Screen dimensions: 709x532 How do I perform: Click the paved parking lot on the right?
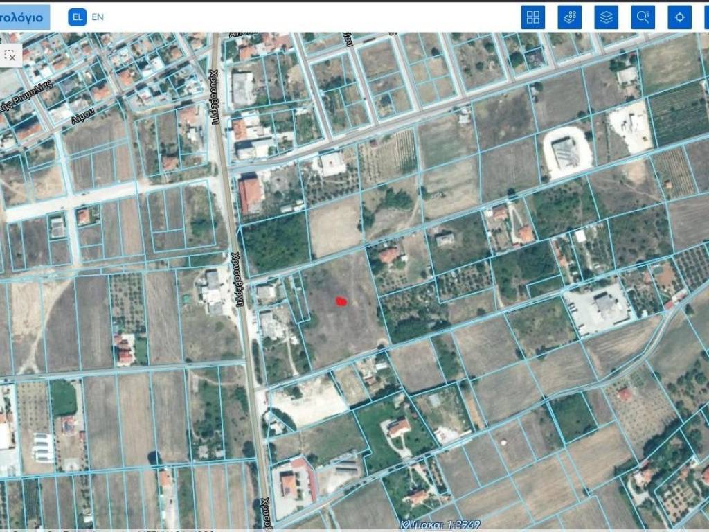pyautogui.click(x=594, y=308)
